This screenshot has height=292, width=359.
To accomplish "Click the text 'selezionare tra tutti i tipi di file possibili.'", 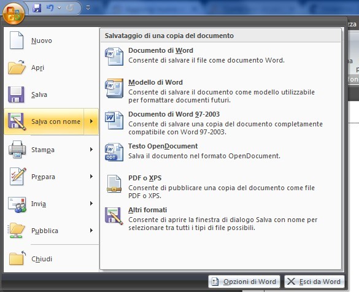I will click(x=191, y=228).
